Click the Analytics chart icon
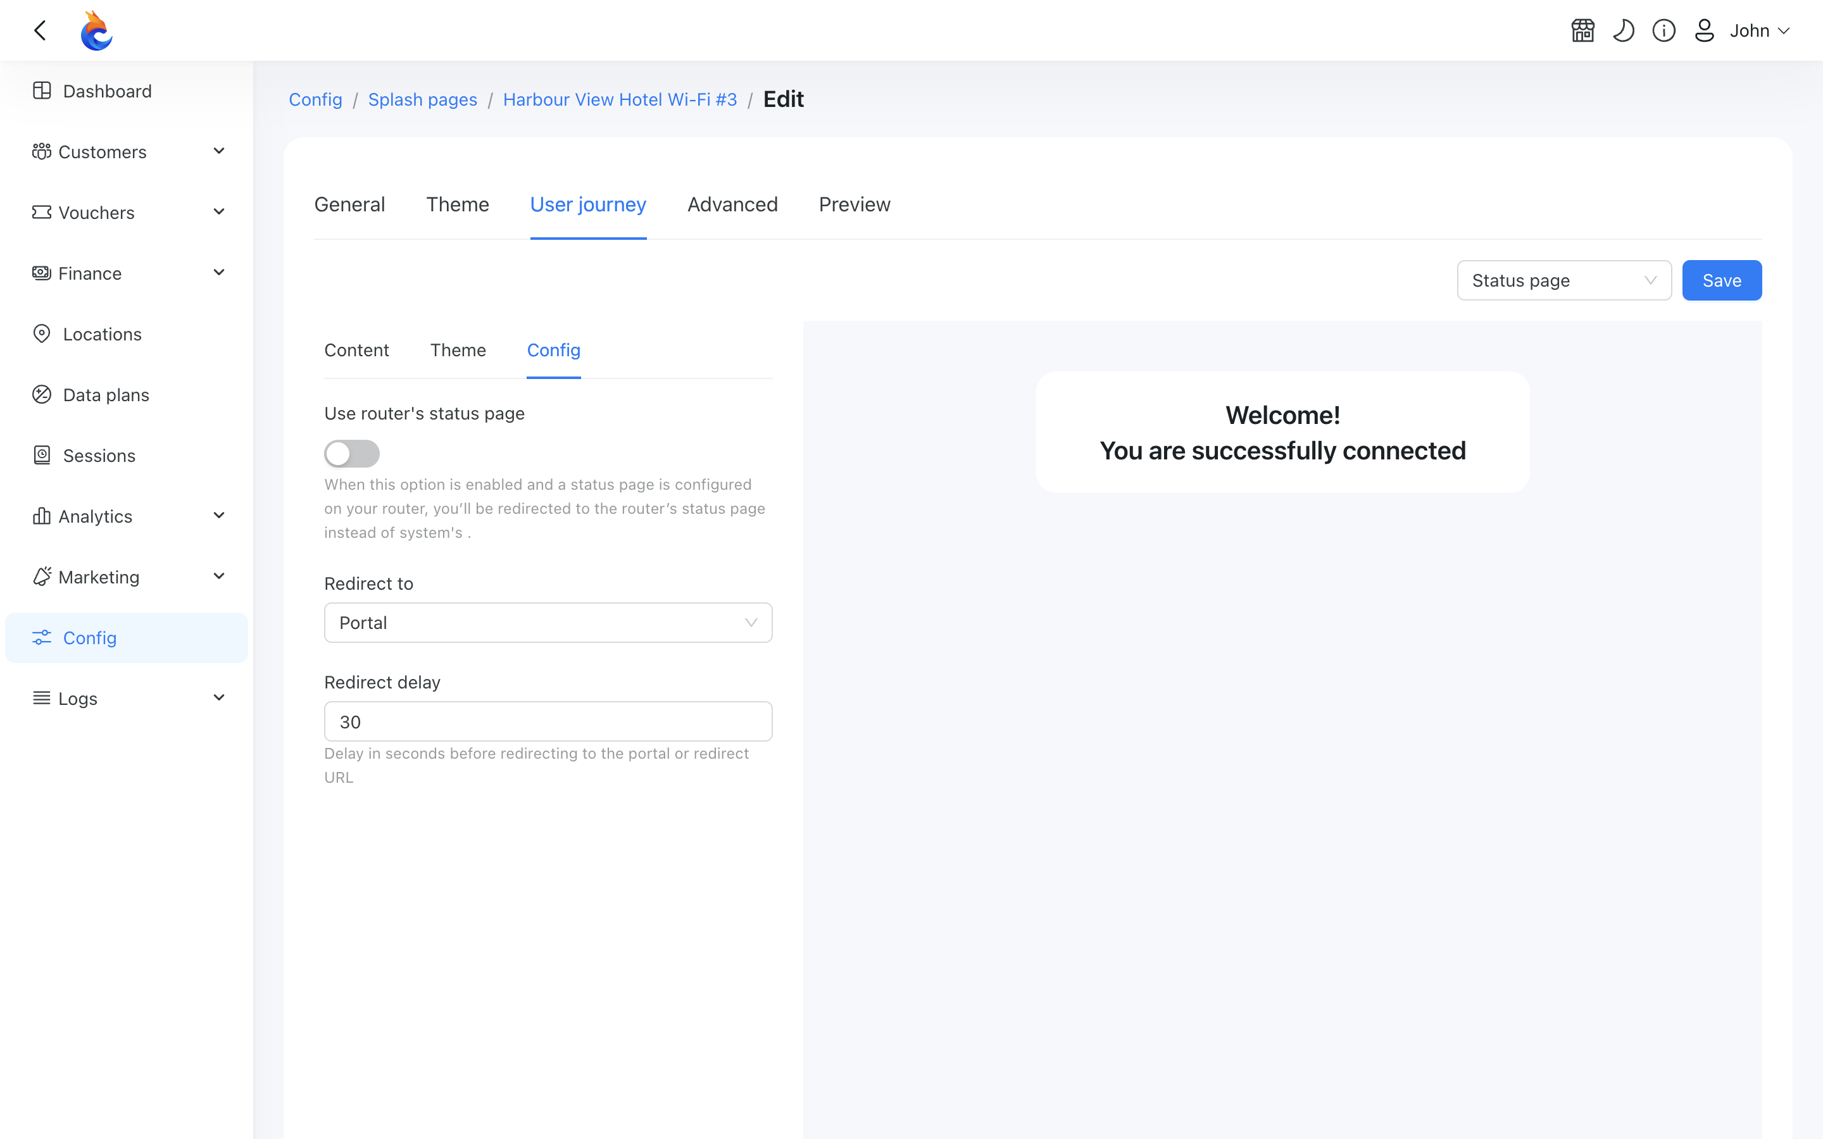The image size is (1823, 1139). [x=41, y=516]
